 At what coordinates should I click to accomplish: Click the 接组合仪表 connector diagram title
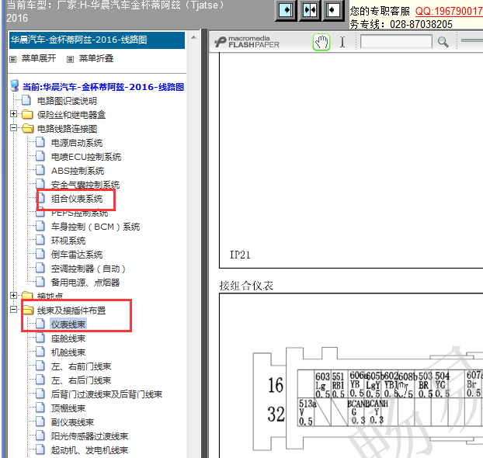[x=246, y=286]
